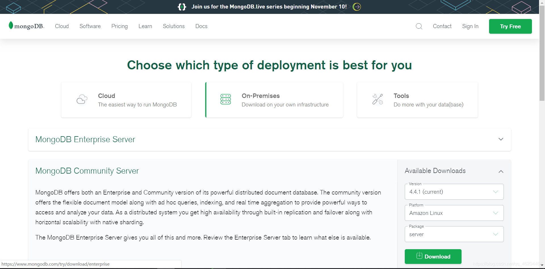The width and height of the screenshot is (545, 269).
Task: Open the Docs link in navigation
Action: [x=201, y=26]
